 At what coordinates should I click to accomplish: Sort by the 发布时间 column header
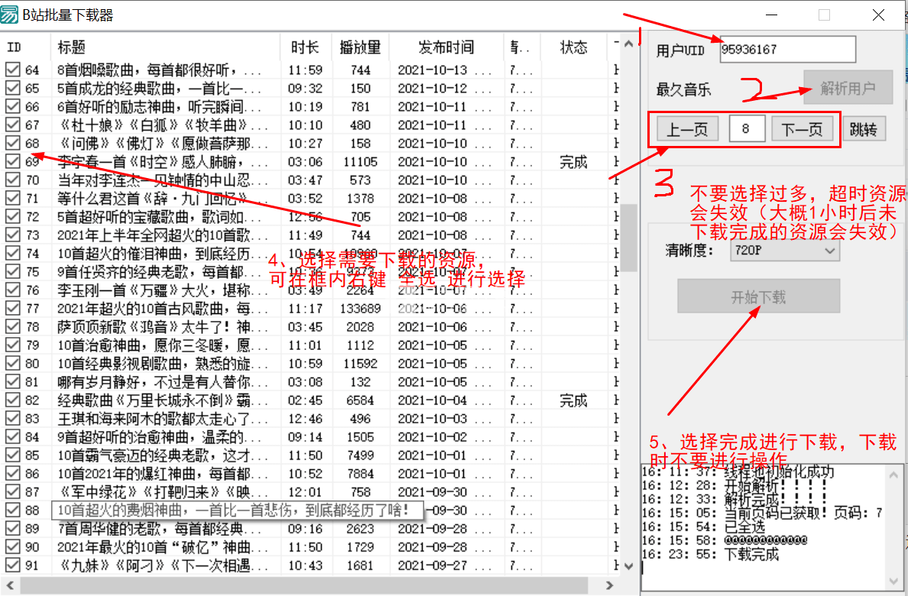point(446,47)
